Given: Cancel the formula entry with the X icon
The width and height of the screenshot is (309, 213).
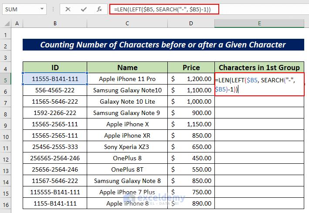Looking at the screenshot, I should pos(68,9).
